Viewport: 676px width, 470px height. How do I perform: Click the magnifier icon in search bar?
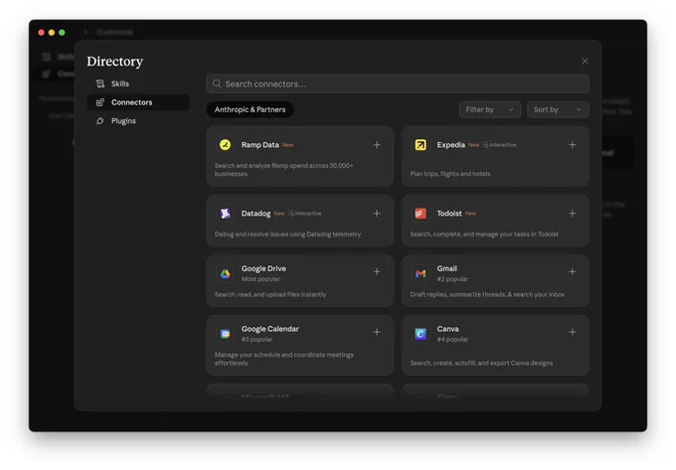pos(217,83)
